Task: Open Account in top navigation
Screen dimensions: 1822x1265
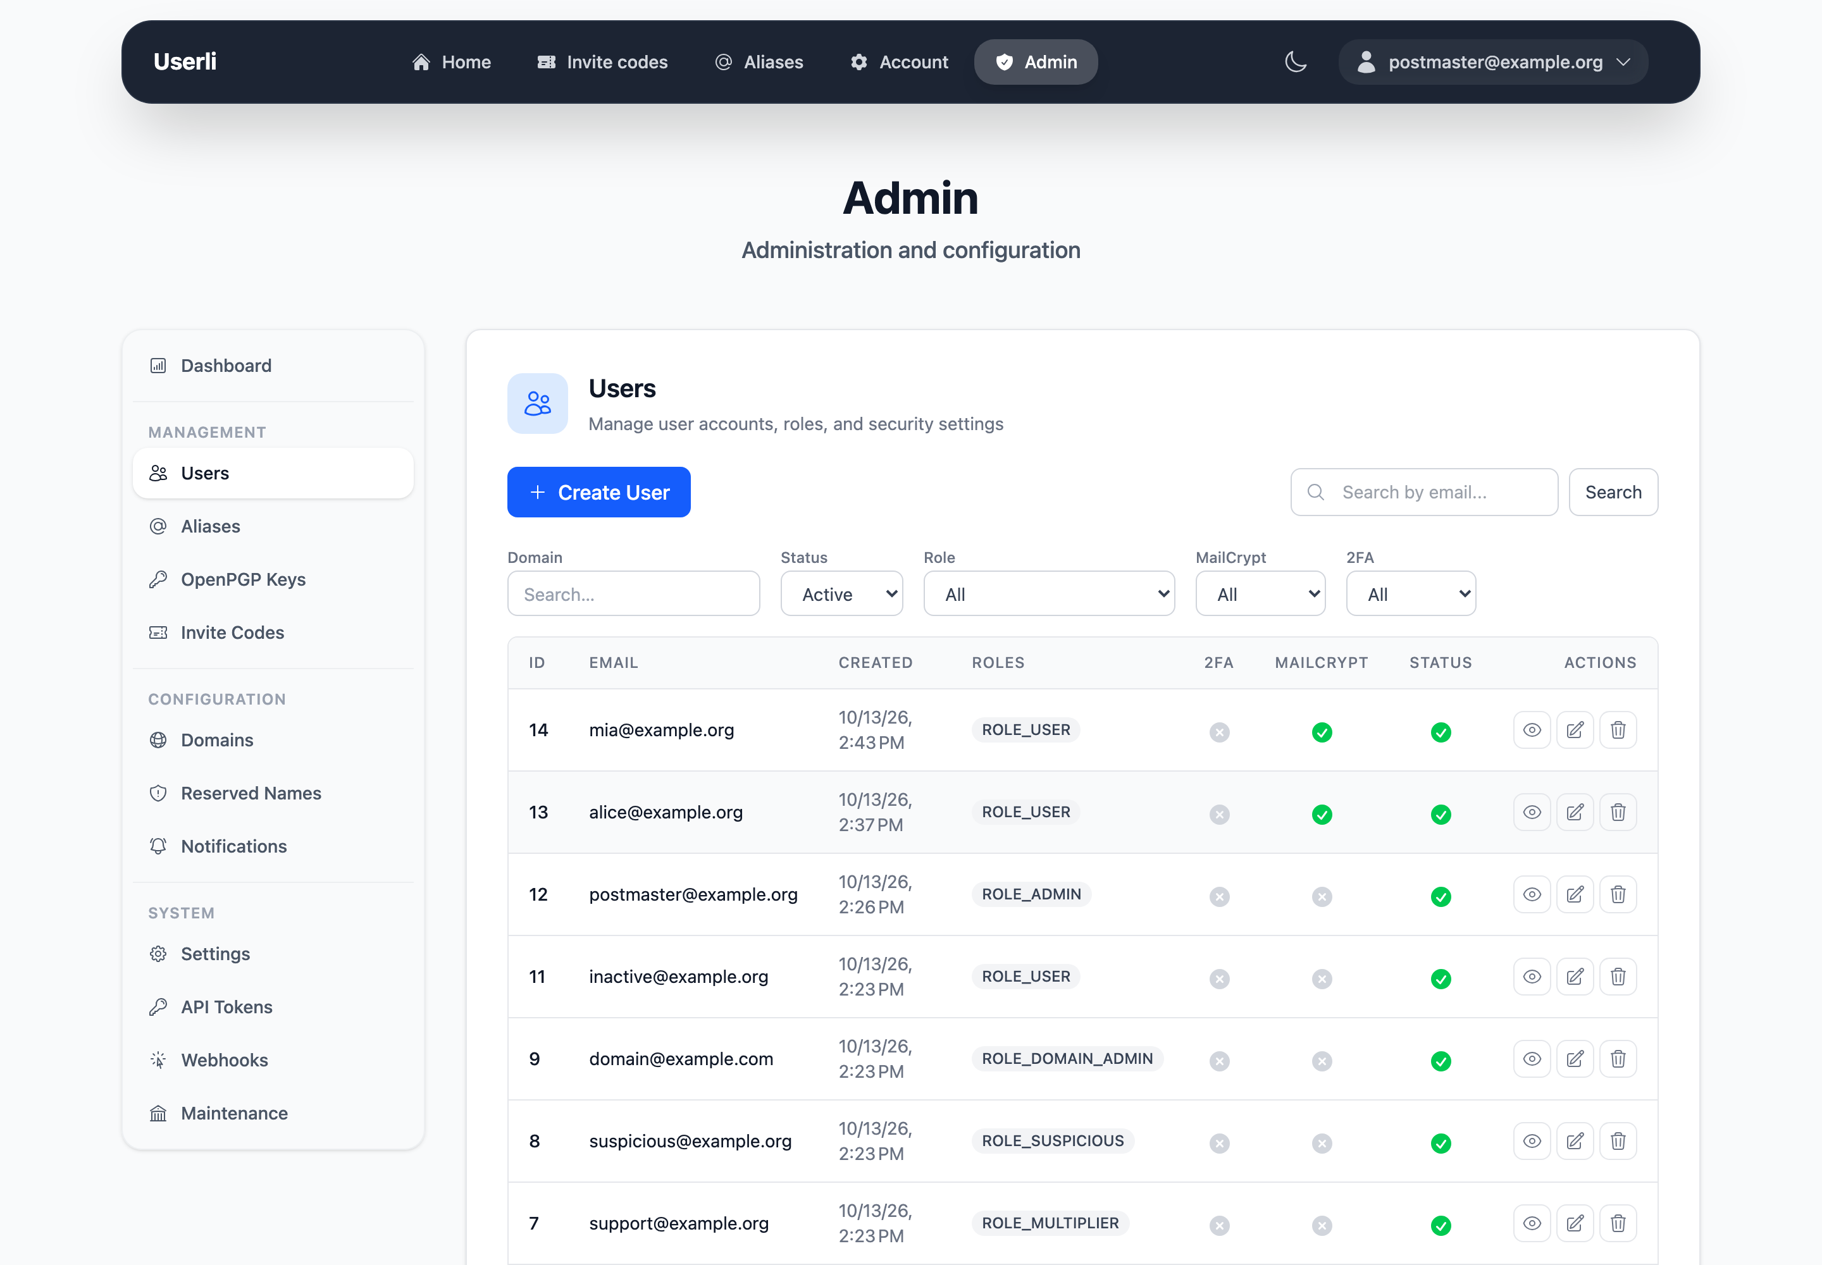Action: pyautogui.click(x=898, y=62)
